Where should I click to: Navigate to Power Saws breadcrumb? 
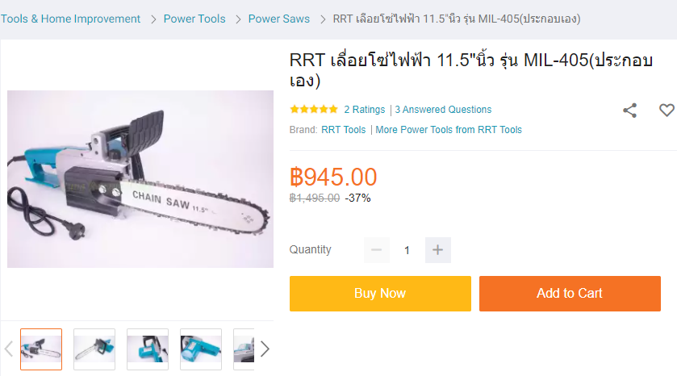click(279, 19)
